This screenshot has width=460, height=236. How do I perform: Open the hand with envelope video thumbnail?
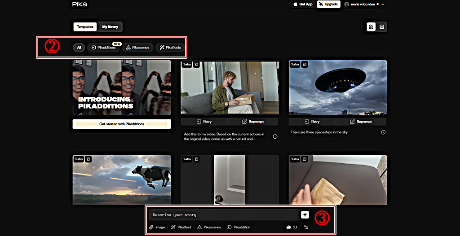(338, 180)
